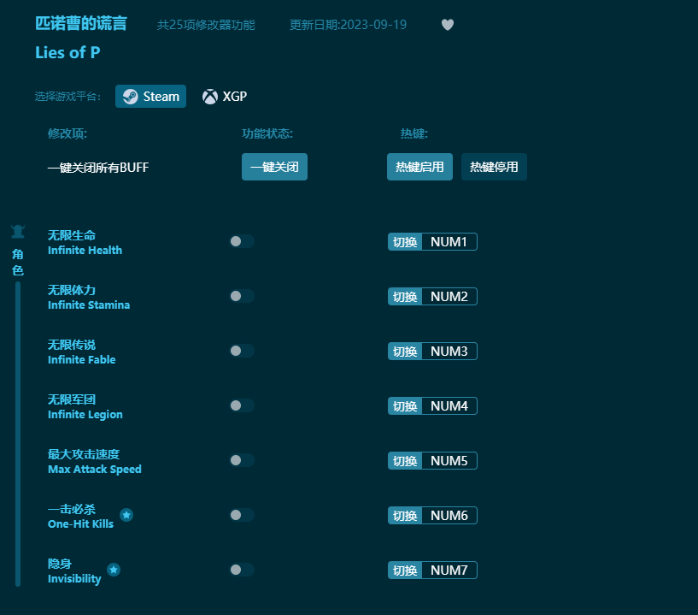
Task: Toggle the Invisibility switch on
Action: [242, 570]
